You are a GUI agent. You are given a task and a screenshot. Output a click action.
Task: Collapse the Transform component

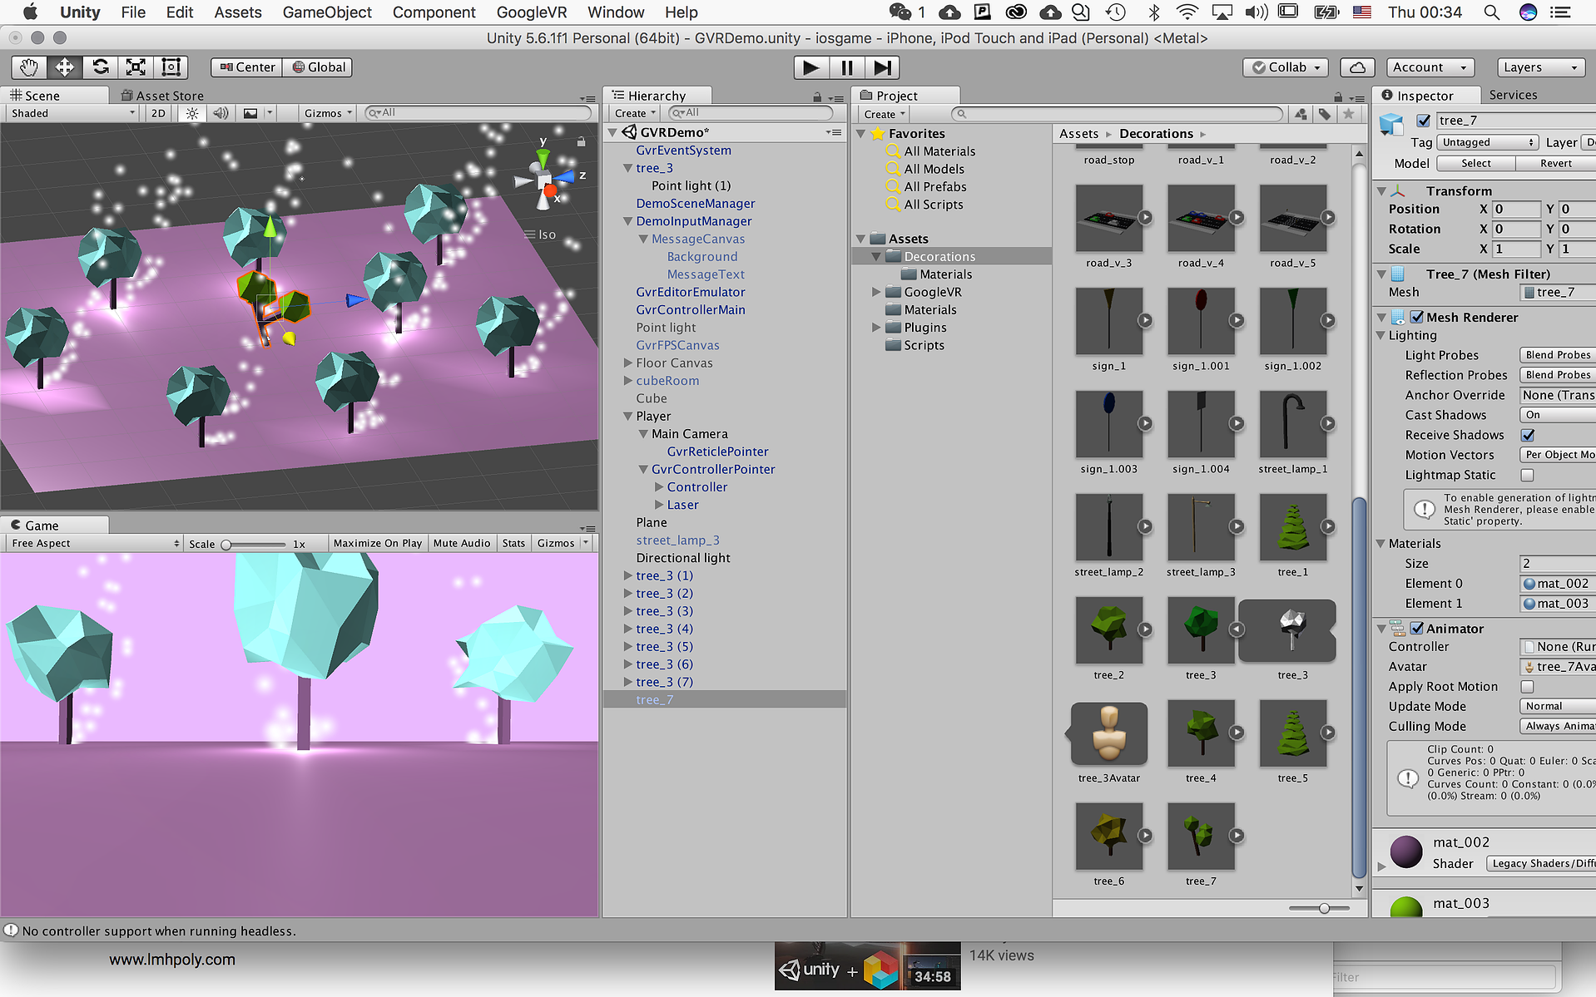pyautogui.click(x=1381, y=190)
